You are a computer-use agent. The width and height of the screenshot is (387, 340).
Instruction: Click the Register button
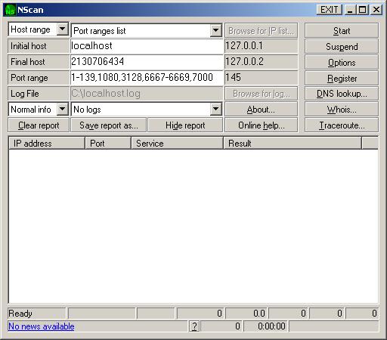click(x=342, y=79)
